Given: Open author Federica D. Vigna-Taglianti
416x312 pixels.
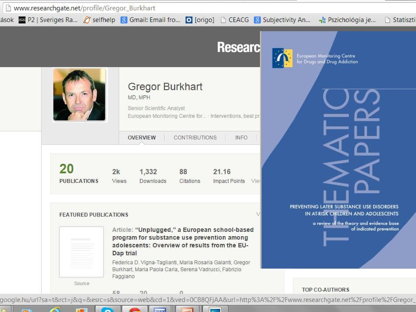Looking at the screenshot, I should pos(145,263).
